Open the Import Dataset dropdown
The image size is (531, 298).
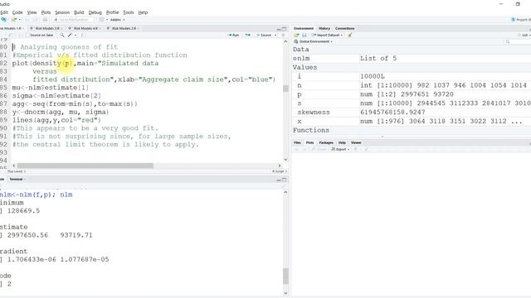coord(327,35)
